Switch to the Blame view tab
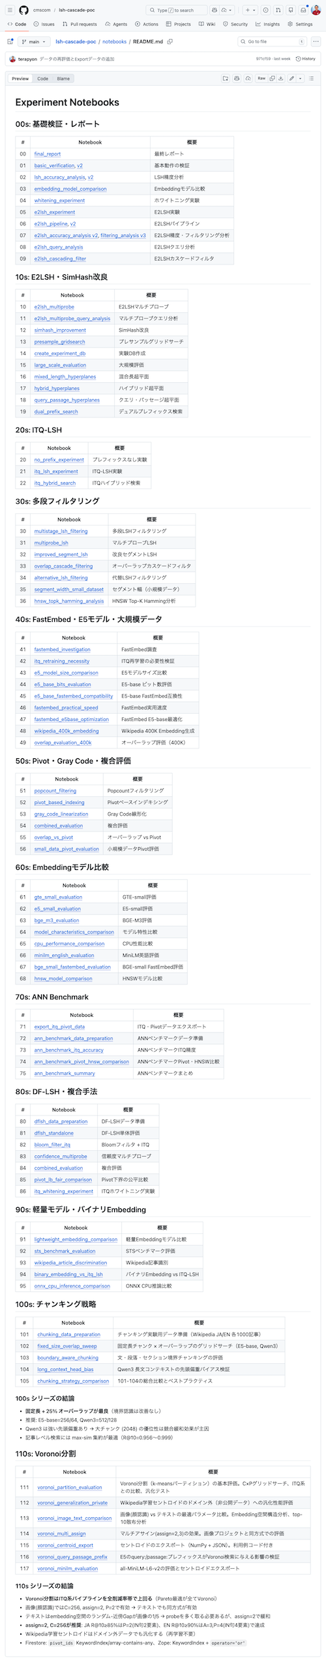Image resolution: width=326 pixels, height=1672 pixels. click(x=63, y=78)
